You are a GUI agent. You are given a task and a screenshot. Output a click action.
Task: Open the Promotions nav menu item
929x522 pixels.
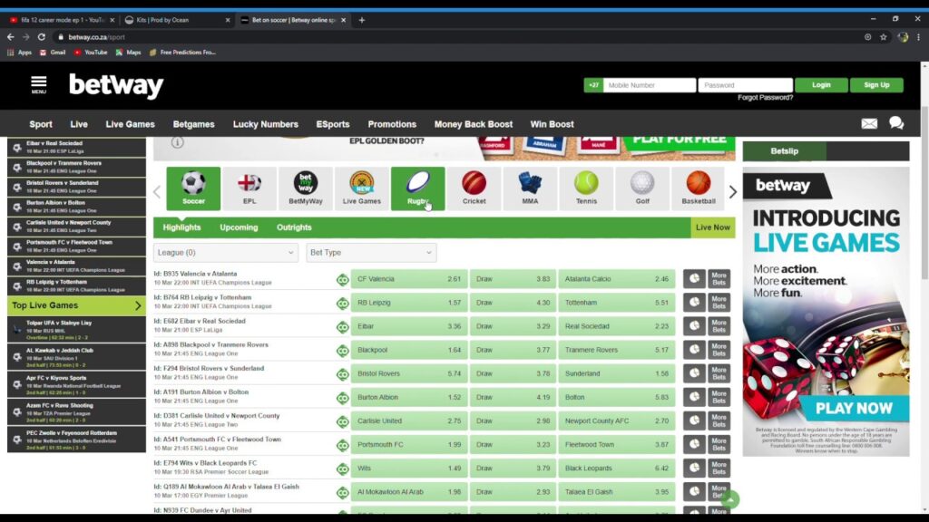pyautogui.click(x=392, y=124)
